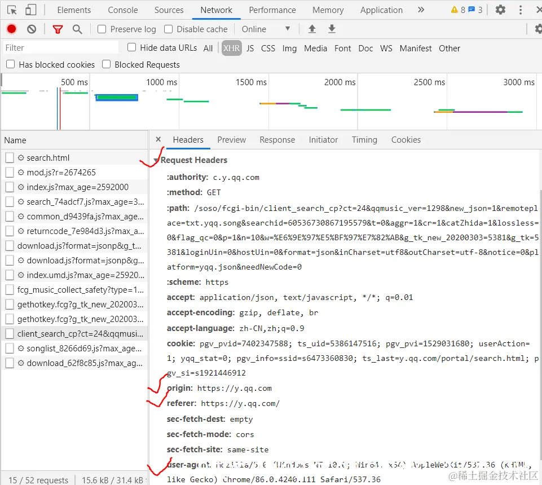Tick checkbox beside search.html

10,158
